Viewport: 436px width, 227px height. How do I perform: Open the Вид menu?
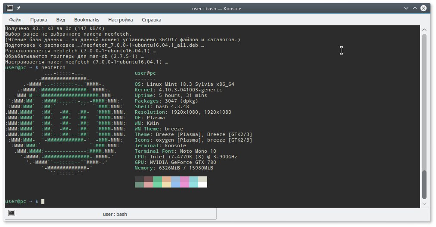click(x=61, y=20)
